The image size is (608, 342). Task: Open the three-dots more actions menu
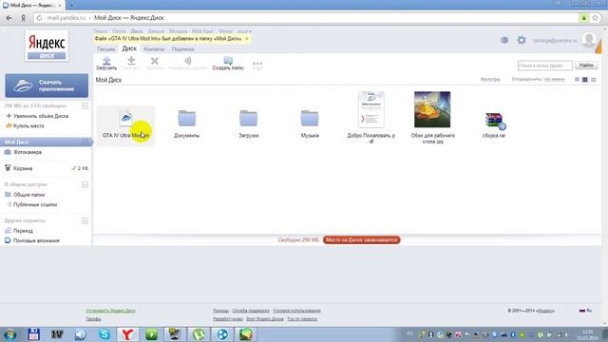(257, 64)
